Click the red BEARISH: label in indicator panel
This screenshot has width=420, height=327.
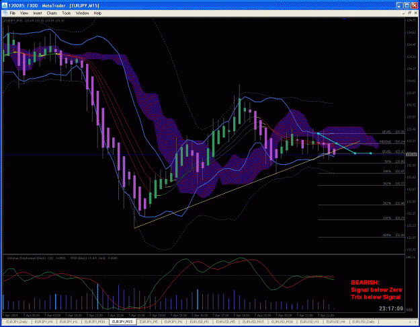[x=365, y=283]
